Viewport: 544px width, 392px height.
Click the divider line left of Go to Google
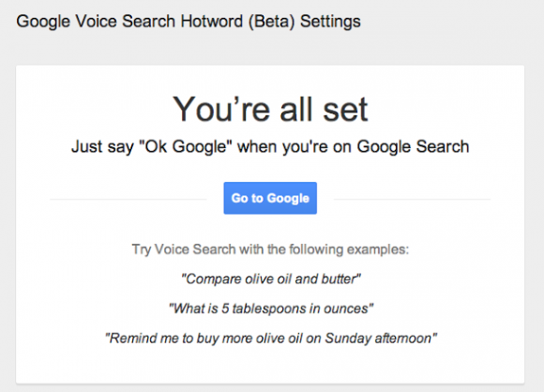[x=128, y=200]
